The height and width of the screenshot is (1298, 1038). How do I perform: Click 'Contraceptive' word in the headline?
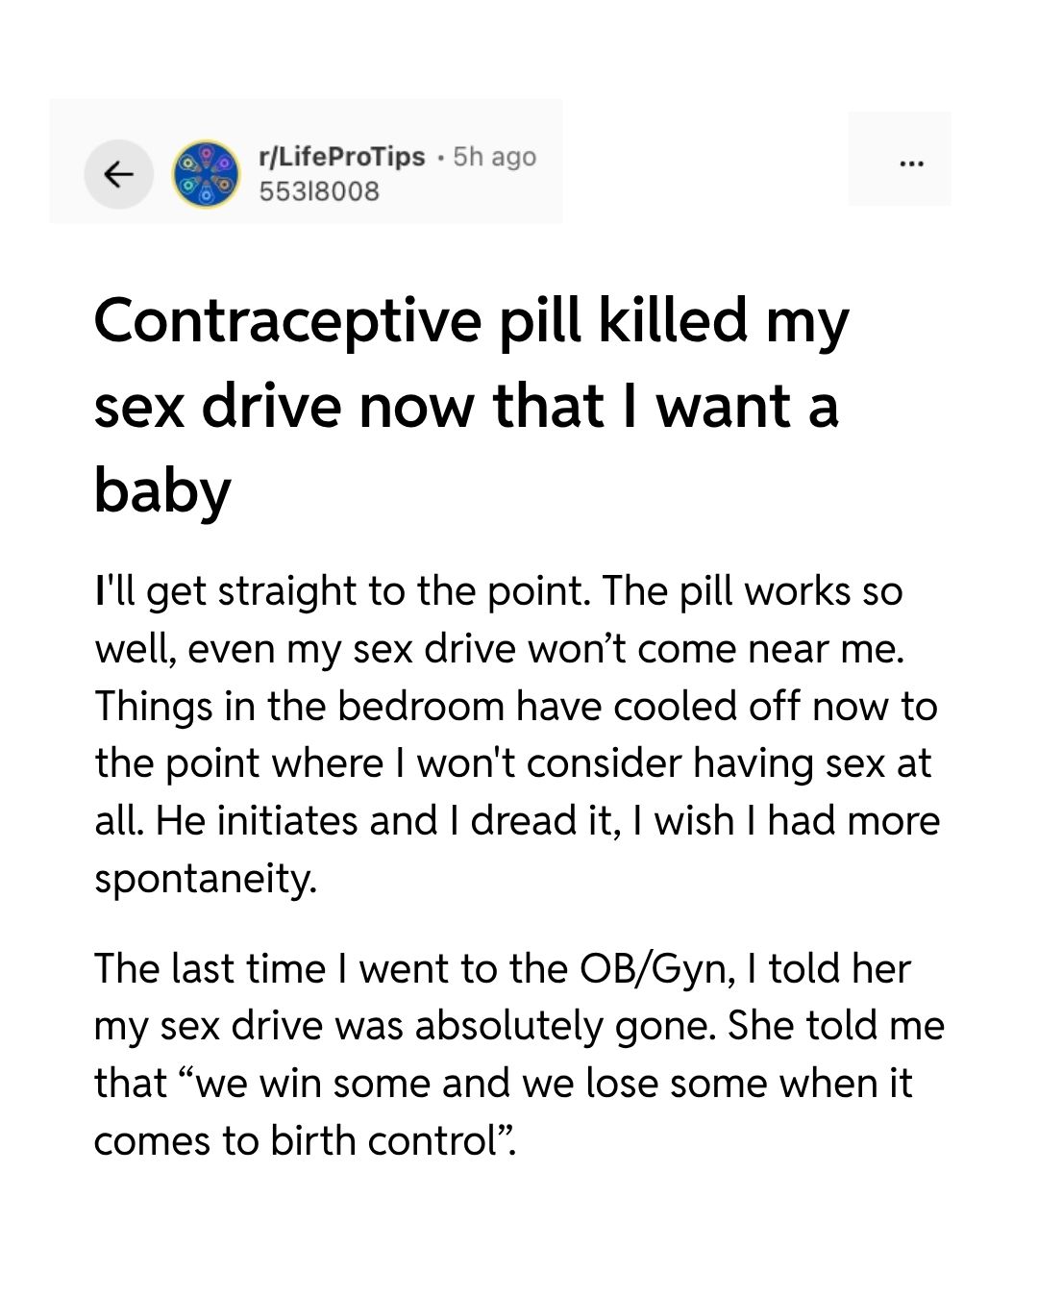(x=285, y=322)
